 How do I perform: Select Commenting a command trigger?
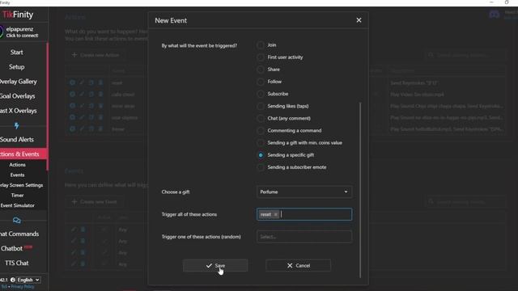[x=261, y=131]
